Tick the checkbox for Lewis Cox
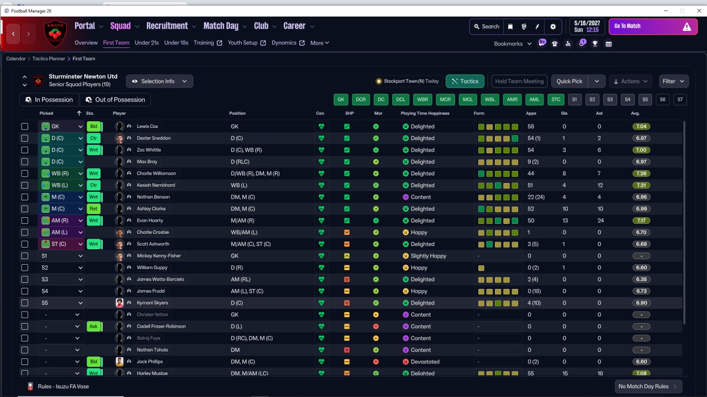707x397 pixels. click(x=24, y=126)
